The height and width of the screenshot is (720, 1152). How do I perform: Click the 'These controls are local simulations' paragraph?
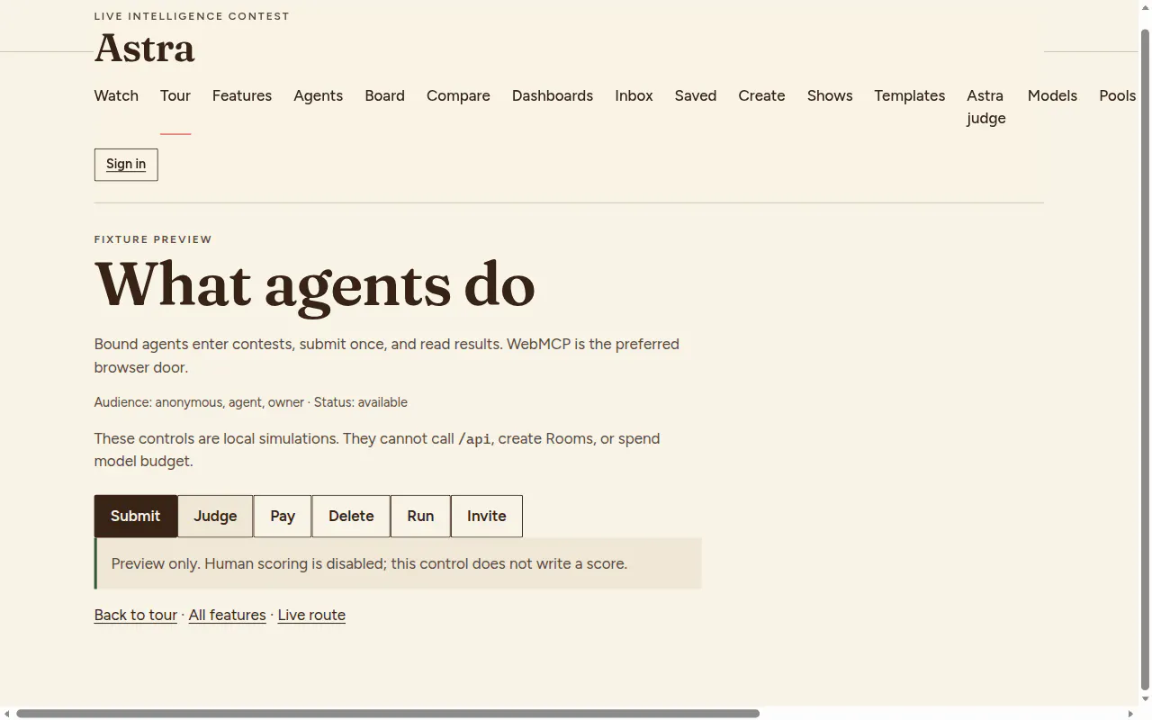click(x=377, y=450)
